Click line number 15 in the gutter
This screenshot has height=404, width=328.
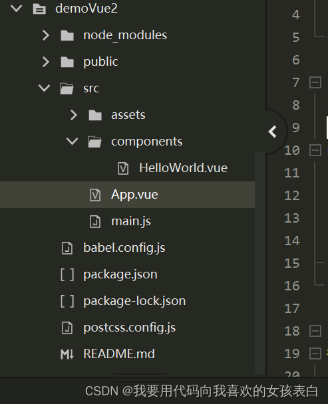pyautogui.click(x=292, y=263)
